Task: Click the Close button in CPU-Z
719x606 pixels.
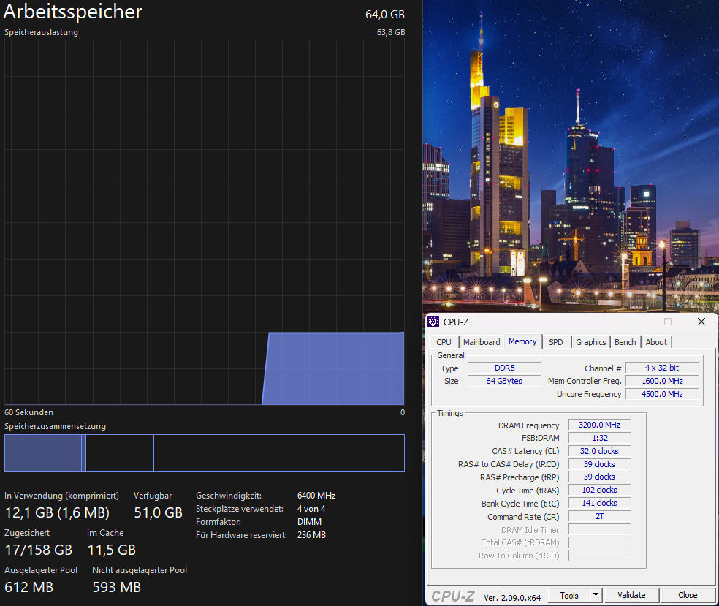Action: pos(688,595)
